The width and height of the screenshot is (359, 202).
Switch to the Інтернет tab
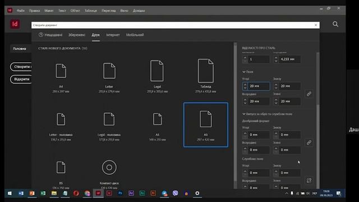[113, 35]
